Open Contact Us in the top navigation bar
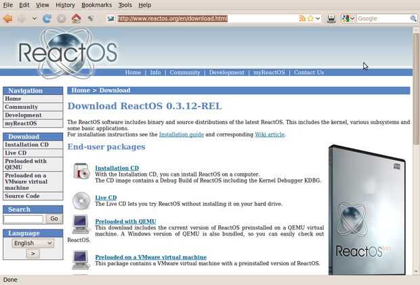 [x=309, y=73]
